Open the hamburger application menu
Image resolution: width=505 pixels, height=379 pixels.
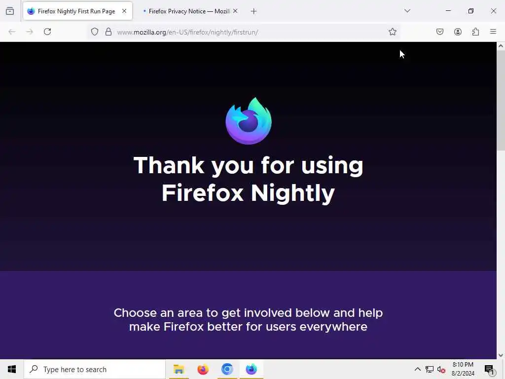[x=493, y=32]
